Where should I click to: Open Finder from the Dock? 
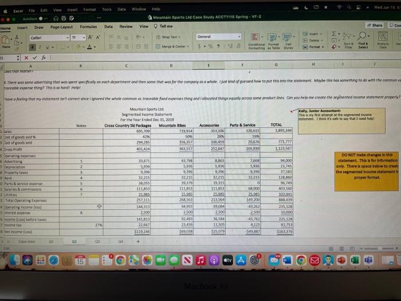14,260
